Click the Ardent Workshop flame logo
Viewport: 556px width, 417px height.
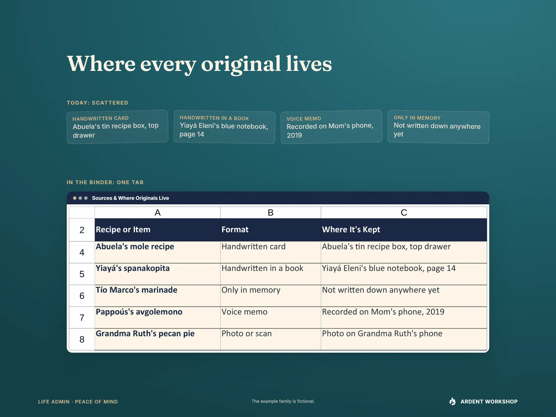pos(452,401)
